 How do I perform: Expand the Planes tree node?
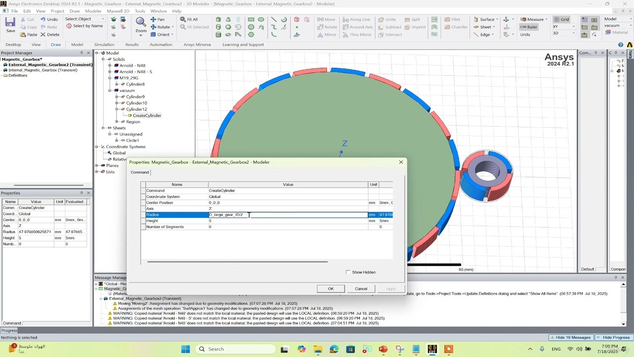coord(97,166)
